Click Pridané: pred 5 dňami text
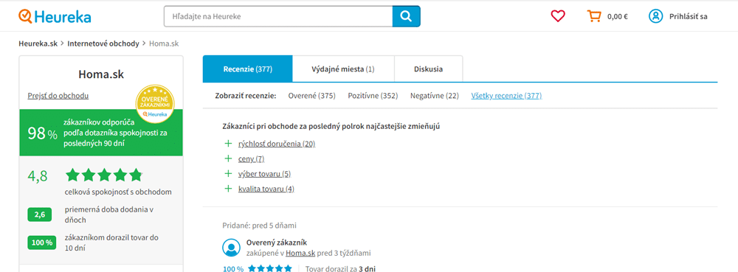738x272 pixels. pyautogui.click(x=259, y=225)
